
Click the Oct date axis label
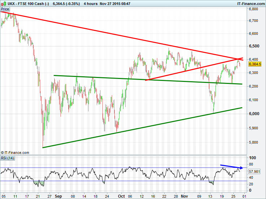(x=121, y=196)
